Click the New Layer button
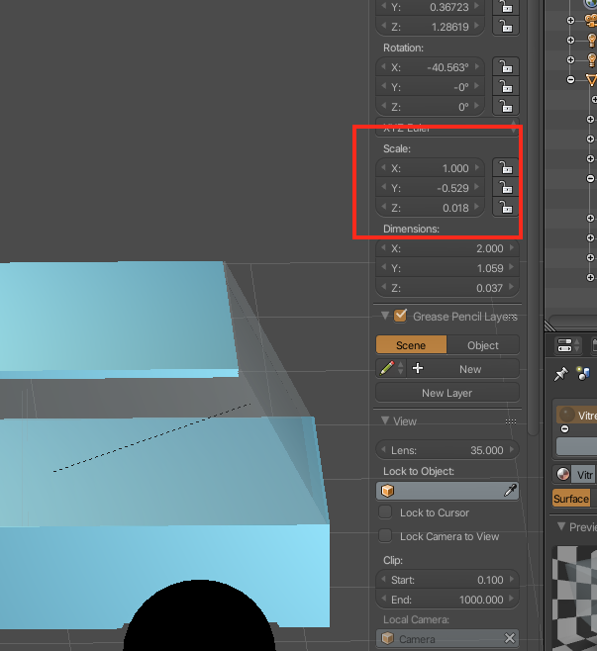597x651 pixels. tap(448, 393)
